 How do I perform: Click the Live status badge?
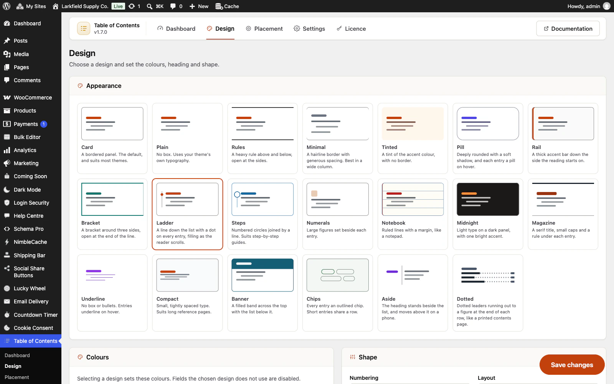tap(118, 6)
